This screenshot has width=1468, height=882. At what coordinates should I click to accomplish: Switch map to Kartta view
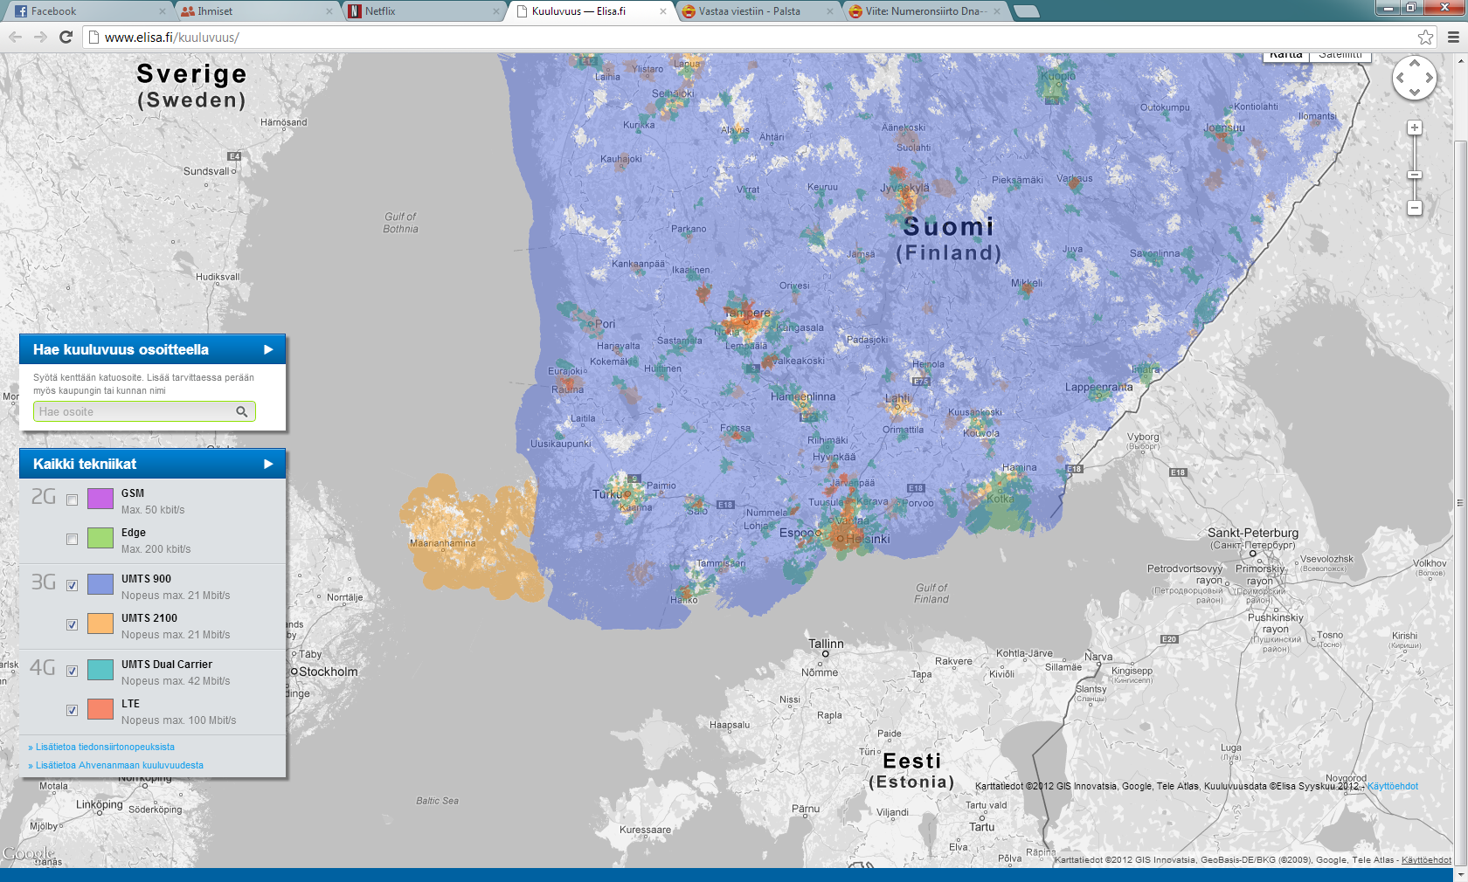pyautogui.click(x=1286, y=56)
